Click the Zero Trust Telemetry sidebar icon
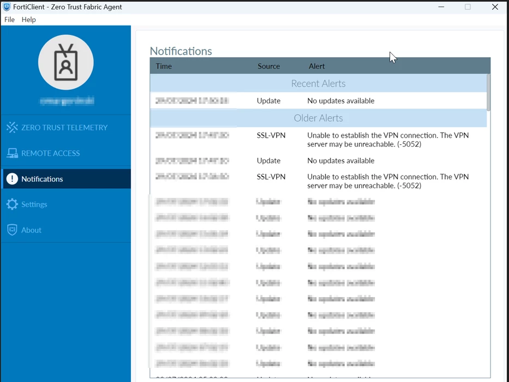Screen dimensions: 509x382 (12, 127)
